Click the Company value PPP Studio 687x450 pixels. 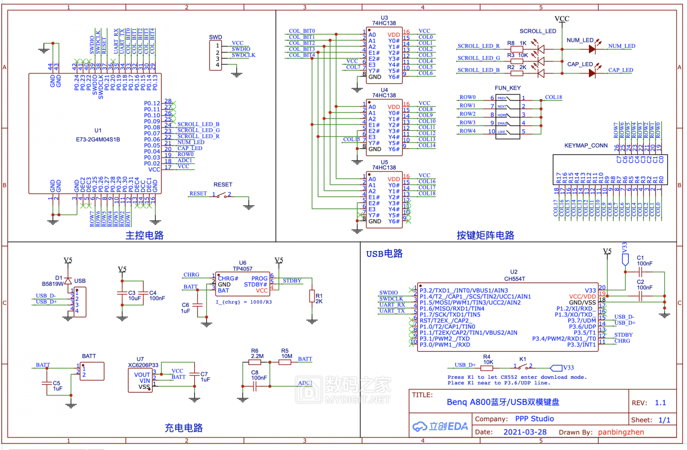coord(534,419)
